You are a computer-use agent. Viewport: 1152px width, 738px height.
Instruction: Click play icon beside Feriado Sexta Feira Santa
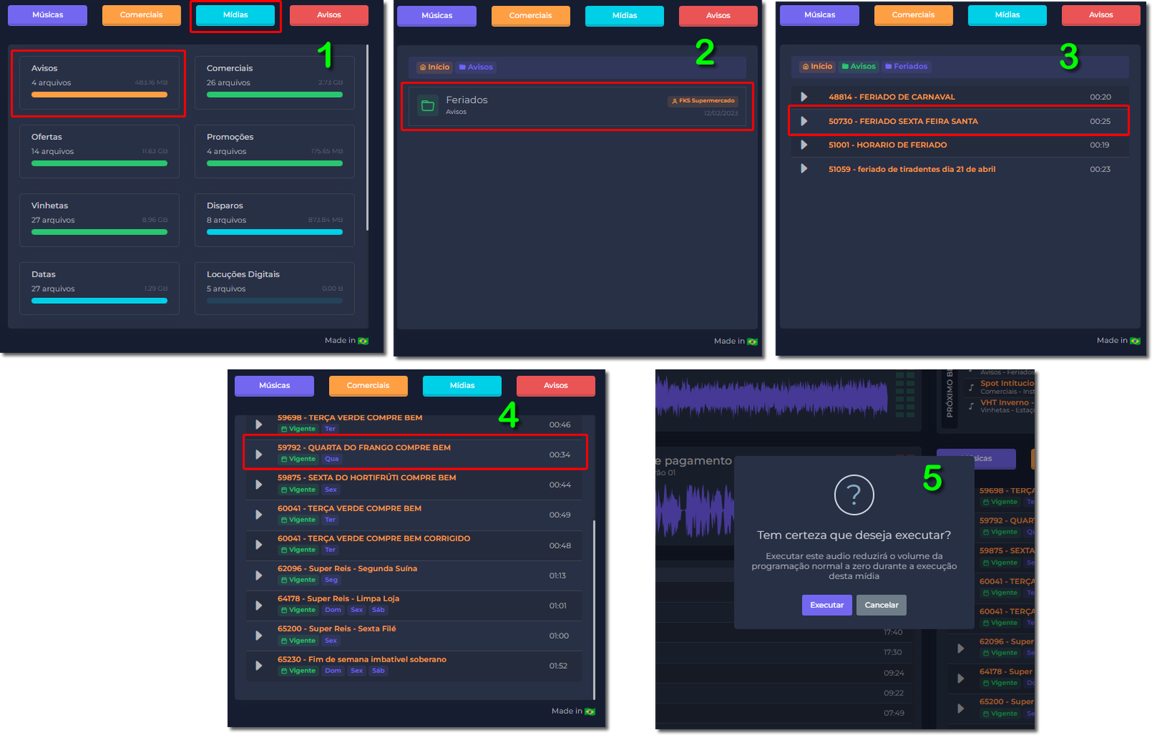coord(804,121)
